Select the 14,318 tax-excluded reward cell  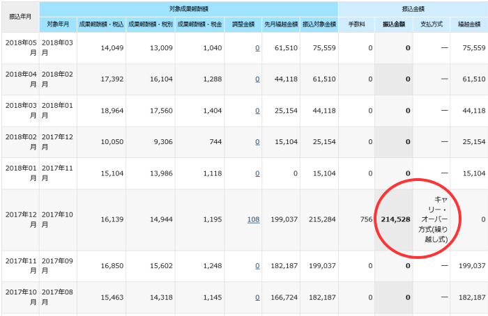pos(151,297)
